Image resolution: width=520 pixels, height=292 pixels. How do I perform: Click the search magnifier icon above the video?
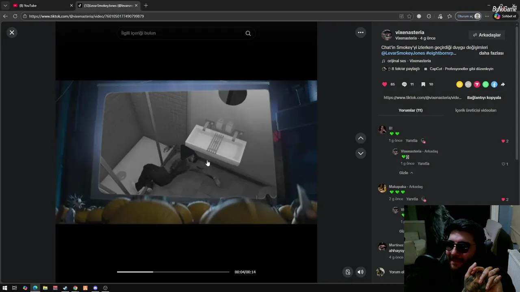248,33
